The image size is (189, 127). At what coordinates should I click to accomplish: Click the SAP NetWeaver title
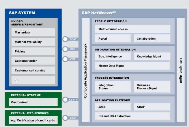point(99,13)
